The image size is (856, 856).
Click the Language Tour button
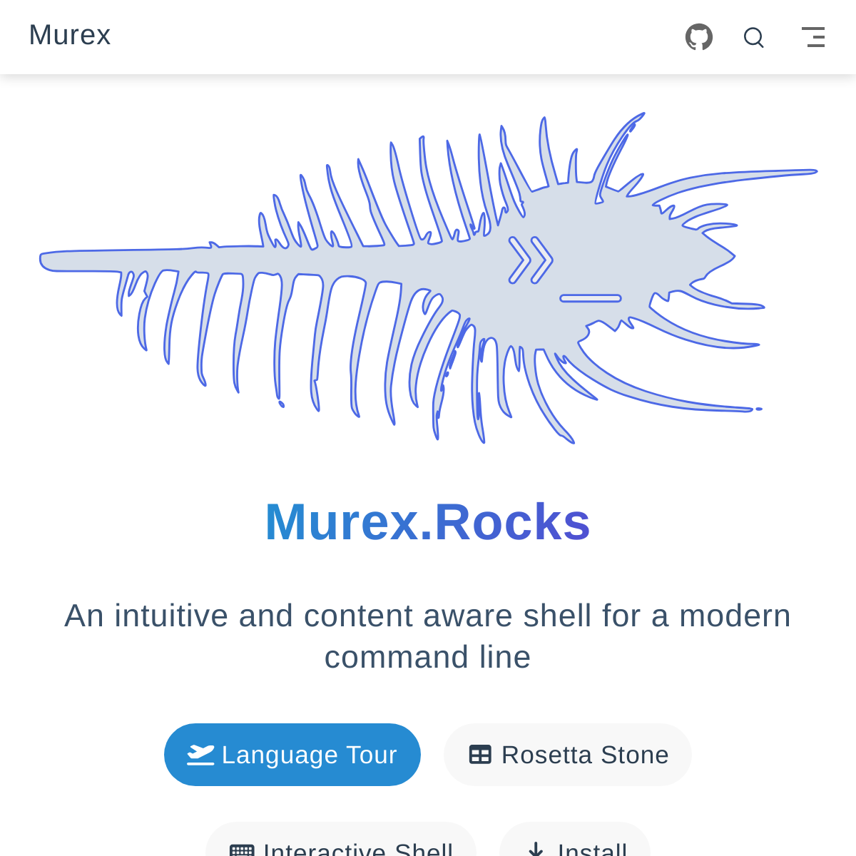(292, 755)
